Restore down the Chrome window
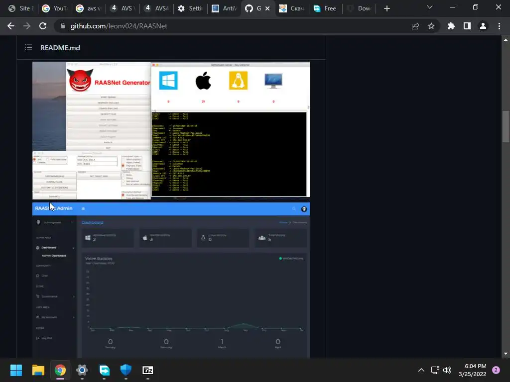This screenshot has height=382, width=510. point(476,7)
